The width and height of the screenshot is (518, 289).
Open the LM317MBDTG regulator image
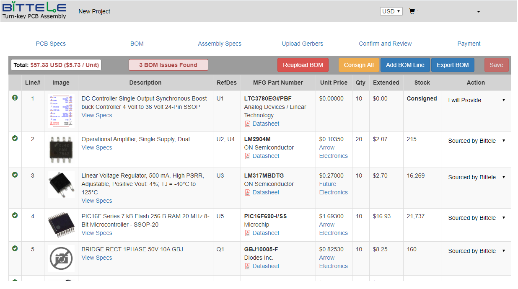click(x=61, y=184)
